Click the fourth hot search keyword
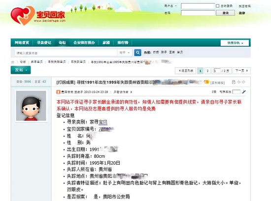This screenshot has height=201, width=271. 180,52
